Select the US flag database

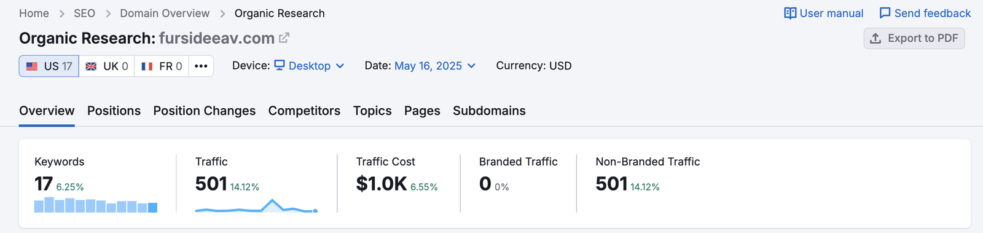pos(49,66)
